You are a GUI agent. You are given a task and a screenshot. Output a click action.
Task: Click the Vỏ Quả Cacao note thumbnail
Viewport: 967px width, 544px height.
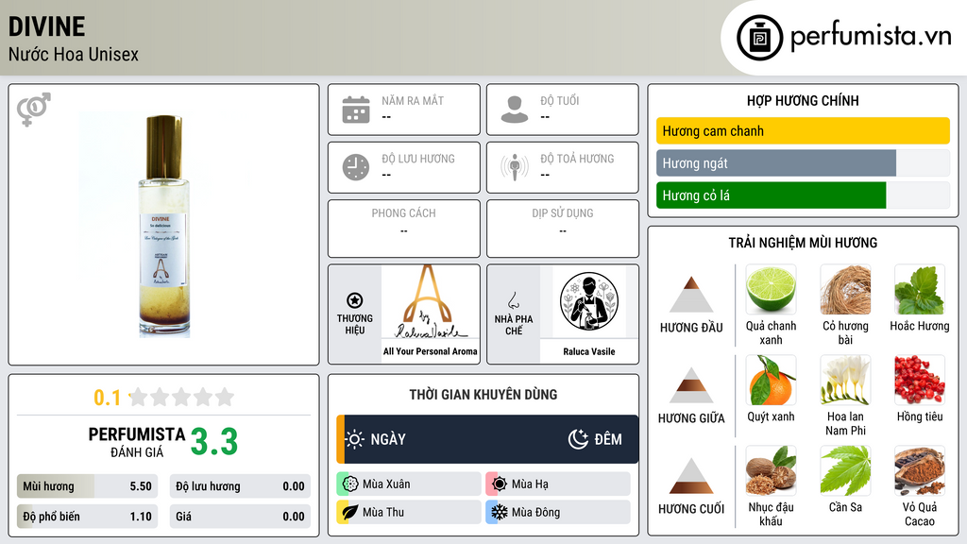tap(920, 470)
